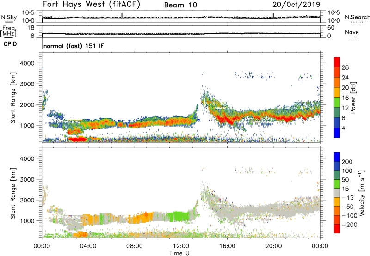Click the "N.Search" legend label
Screen dimensions: 370x256
click(x=357, y=17)
